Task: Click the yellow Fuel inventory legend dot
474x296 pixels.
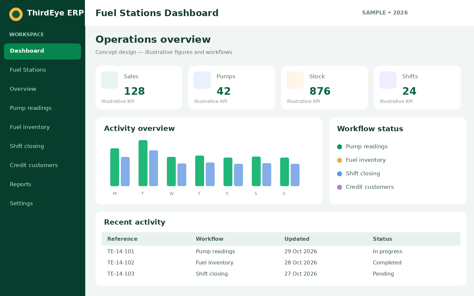Action: [x=340, y=160]
